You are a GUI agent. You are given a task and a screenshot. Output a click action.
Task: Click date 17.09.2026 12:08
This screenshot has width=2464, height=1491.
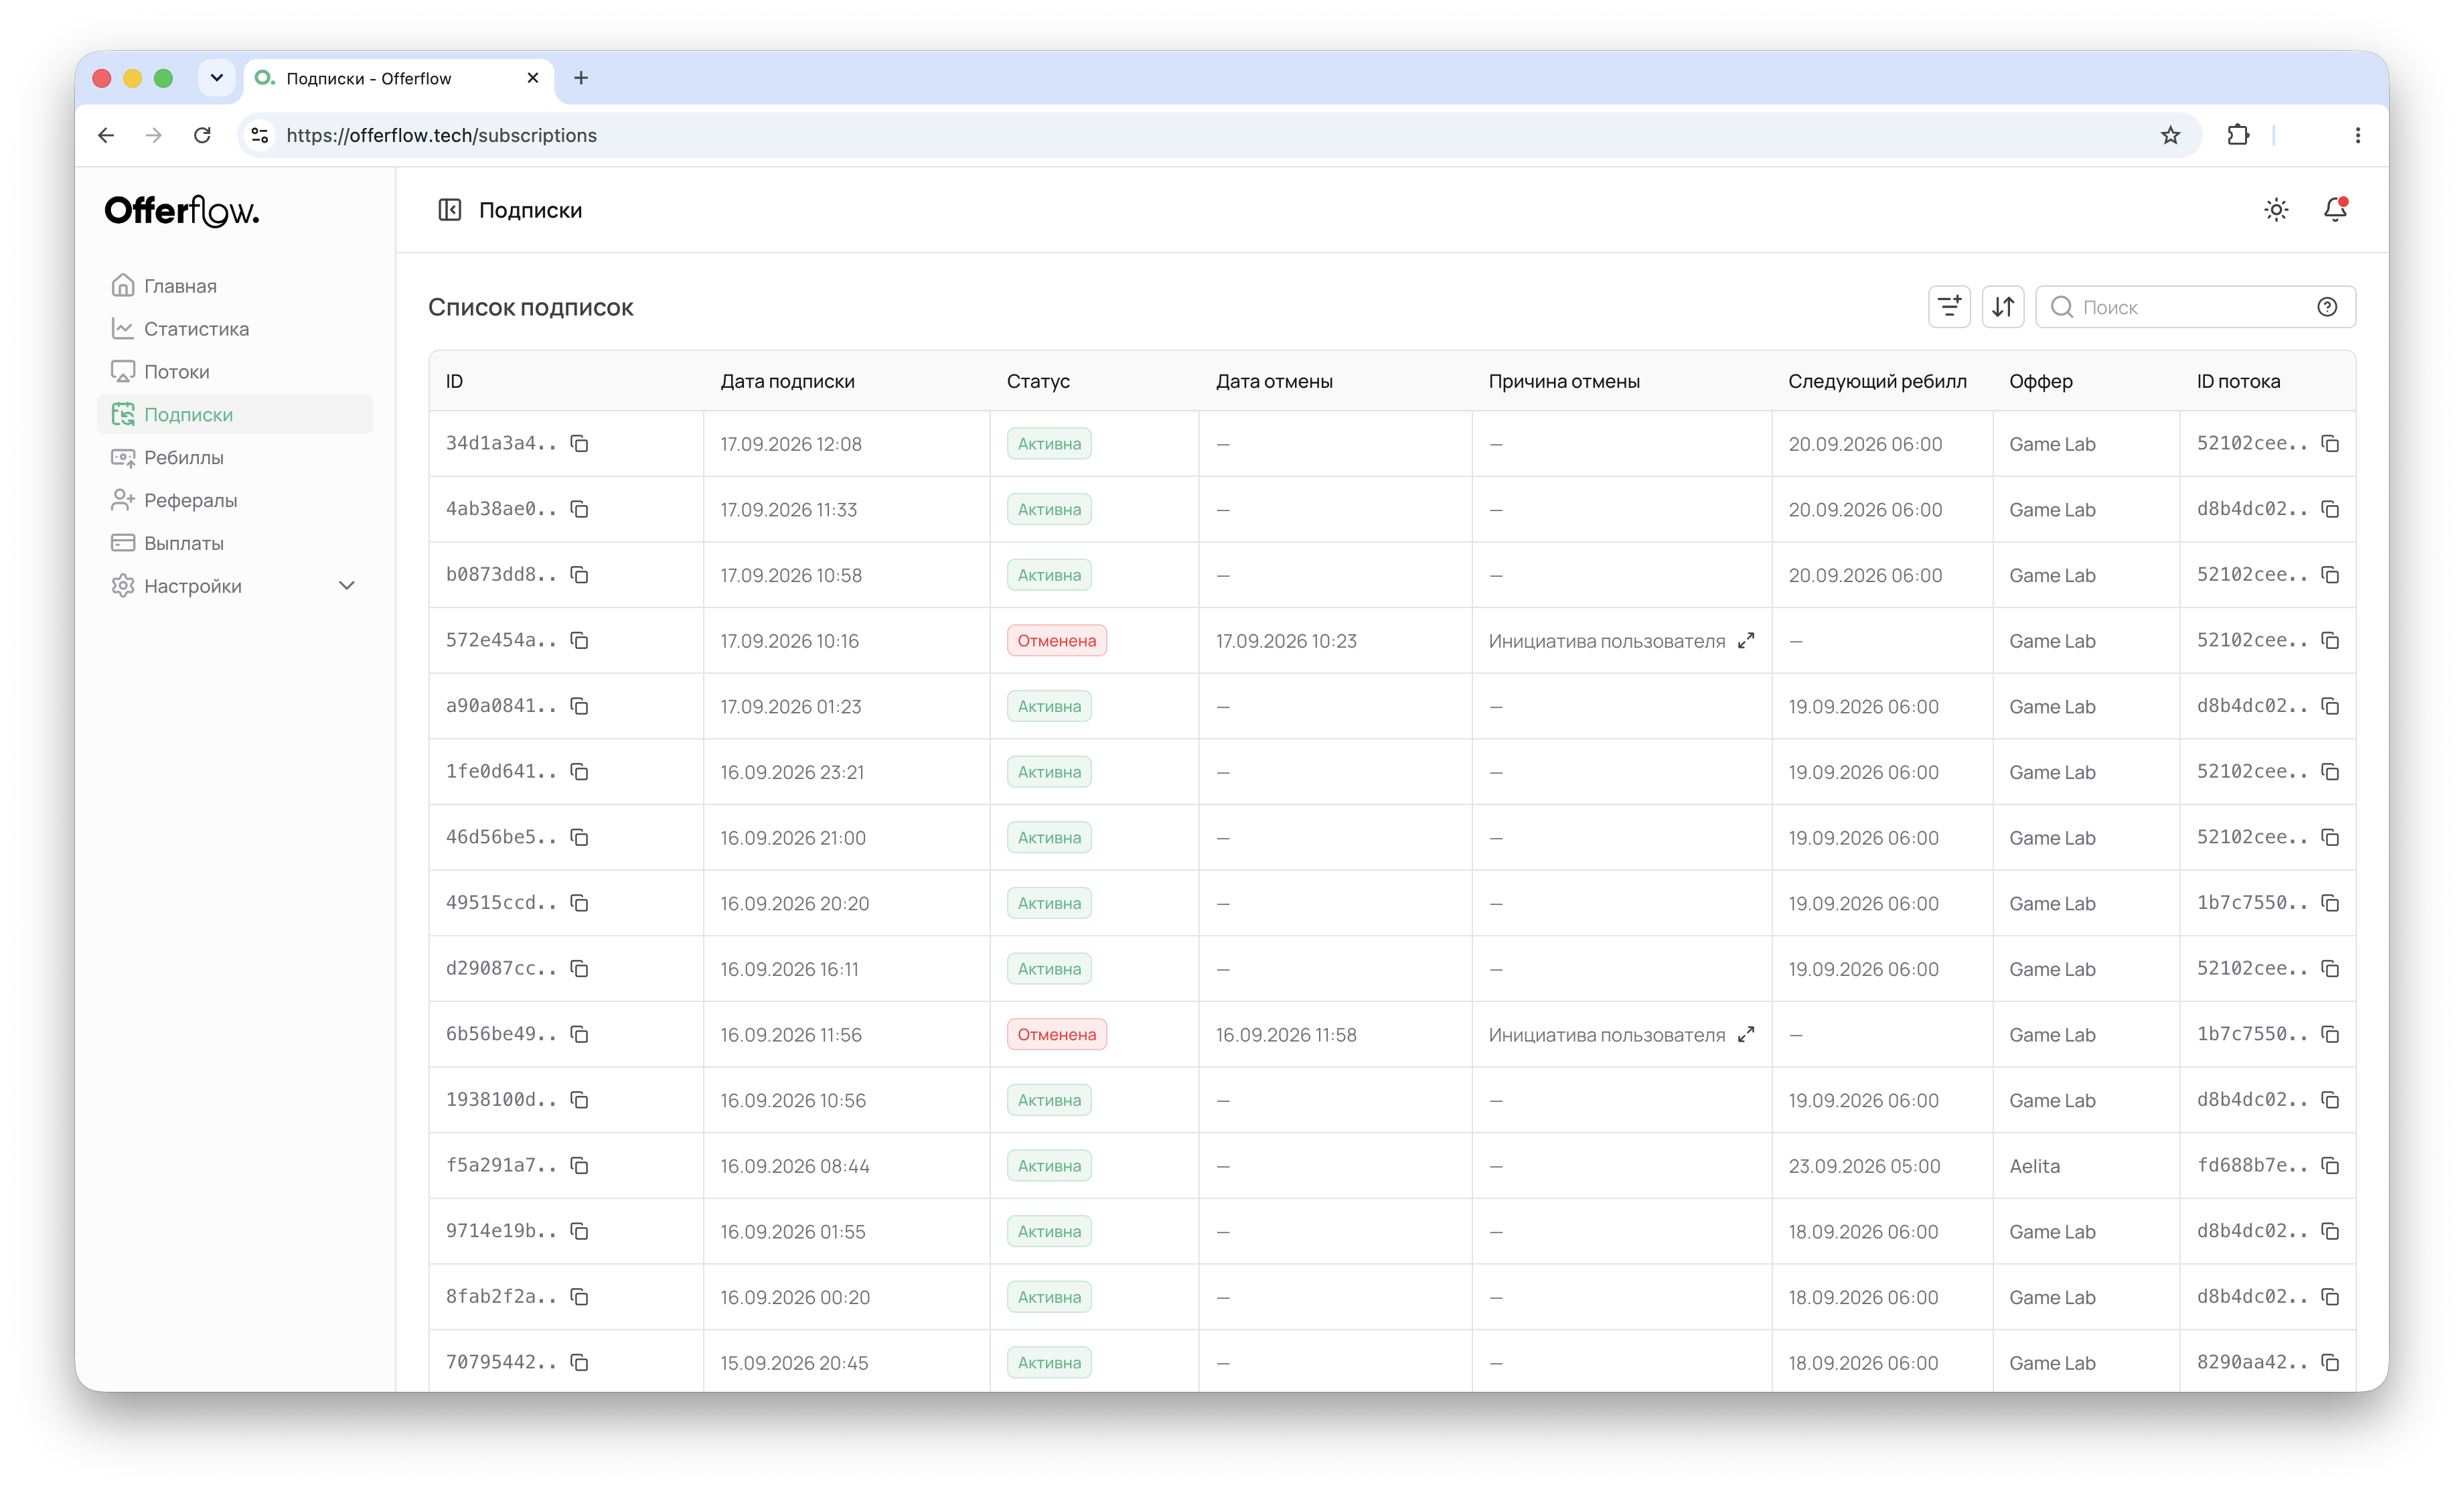pos(790,443)
